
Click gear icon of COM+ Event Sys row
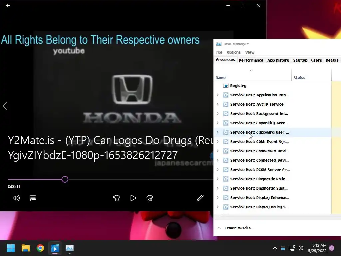226,142
